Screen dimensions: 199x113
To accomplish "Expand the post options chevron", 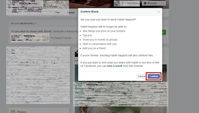I will tap(165, 51).
